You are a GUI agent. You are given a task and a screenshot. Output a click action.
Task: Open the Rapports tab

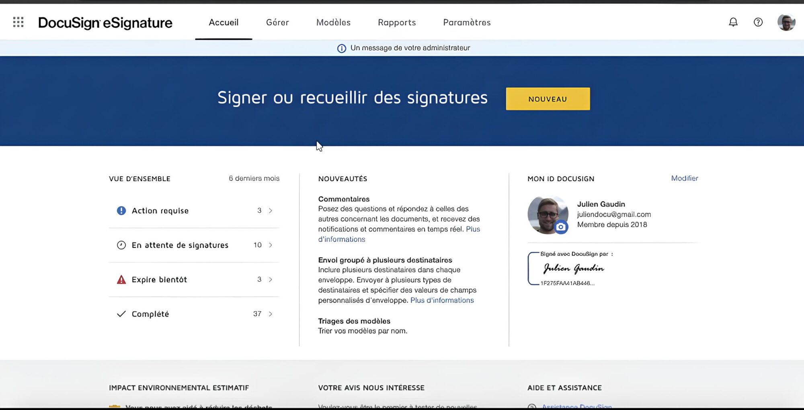coord(397,22)
